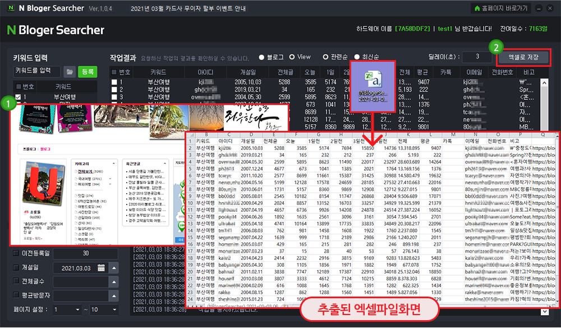Open the calendar picker beside 2021.03.03
The height and width of the screenshot is (328, 561).
coord(101,268)
